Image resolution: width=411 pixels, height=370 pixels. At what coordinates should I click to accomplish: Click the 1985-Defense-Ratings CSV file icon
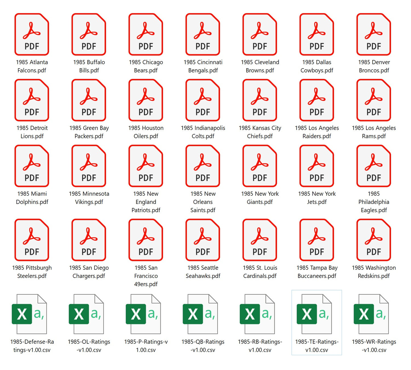(x=29, y=314)
